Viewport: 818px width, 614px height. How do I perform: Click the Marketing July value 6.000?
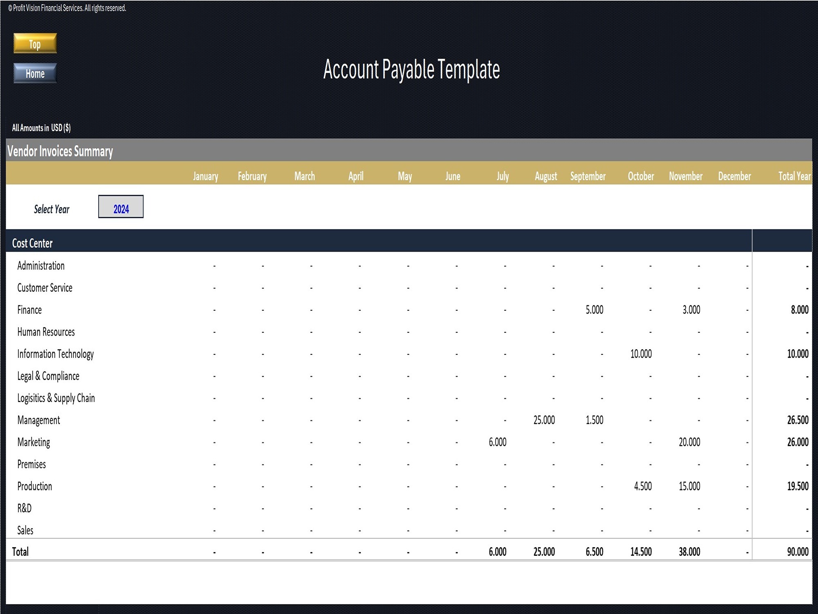click(x=497, y=442)
